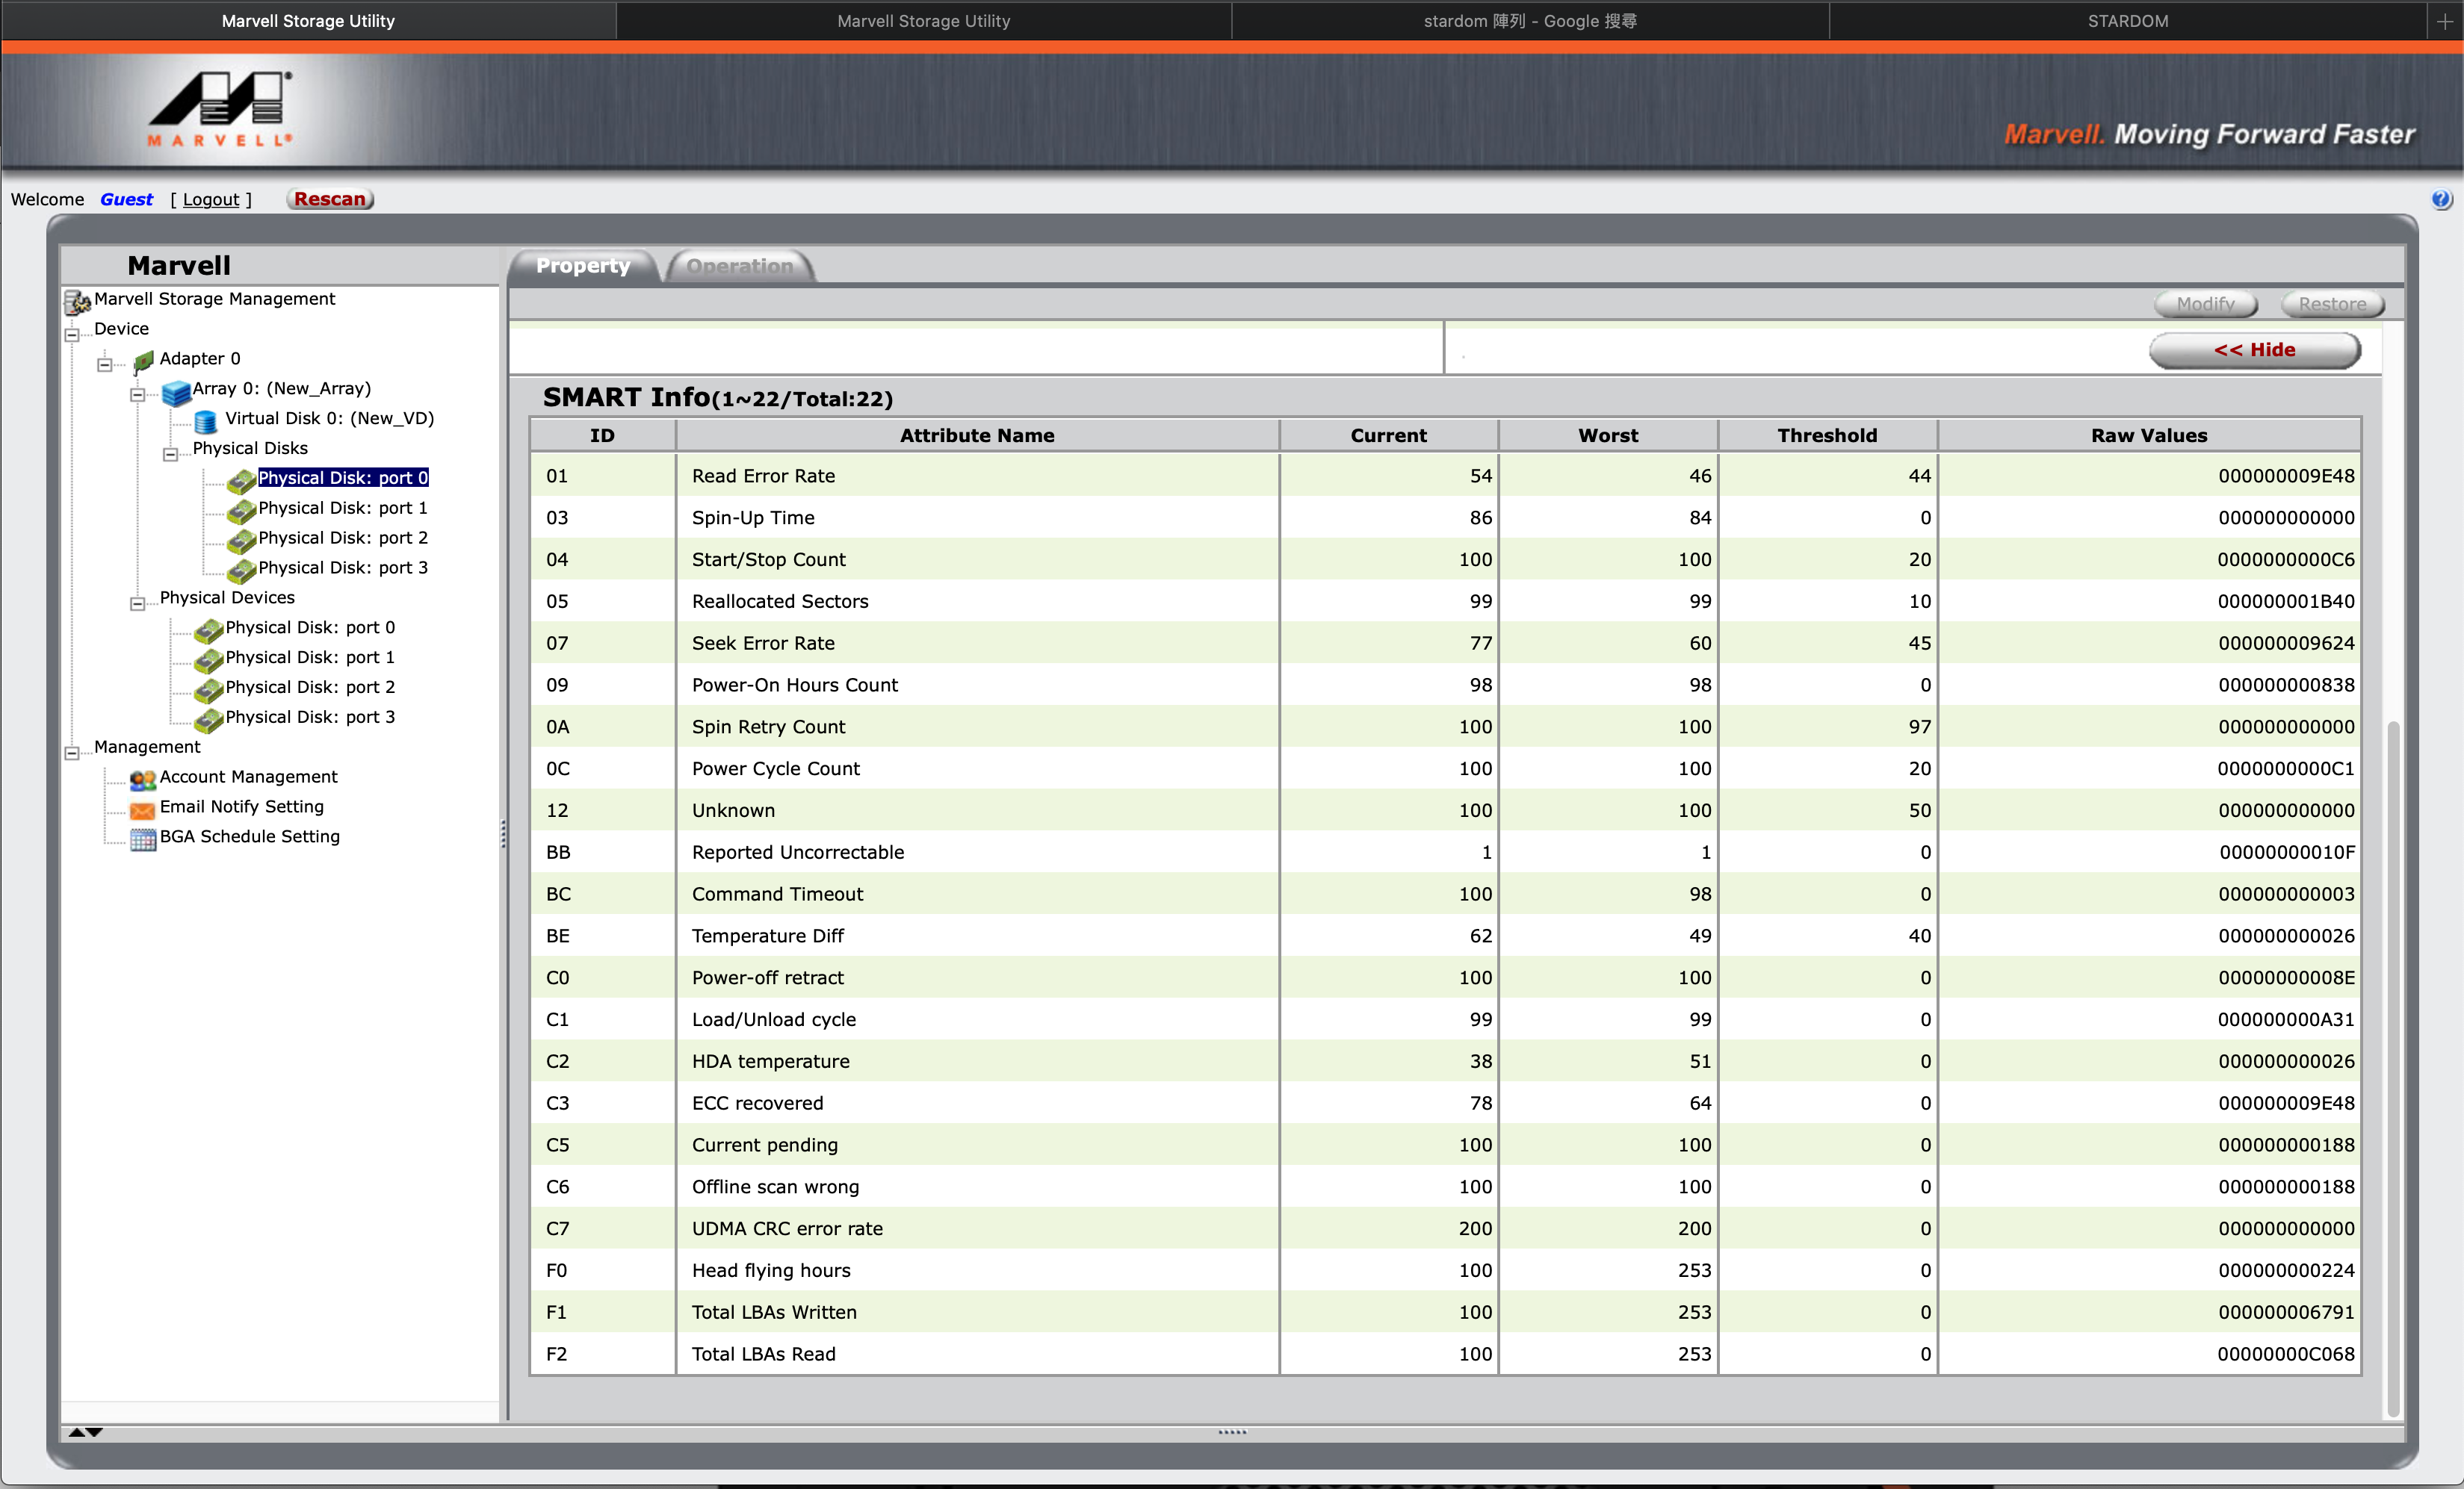Click the Marvell logo in the header

click(221, 110)
